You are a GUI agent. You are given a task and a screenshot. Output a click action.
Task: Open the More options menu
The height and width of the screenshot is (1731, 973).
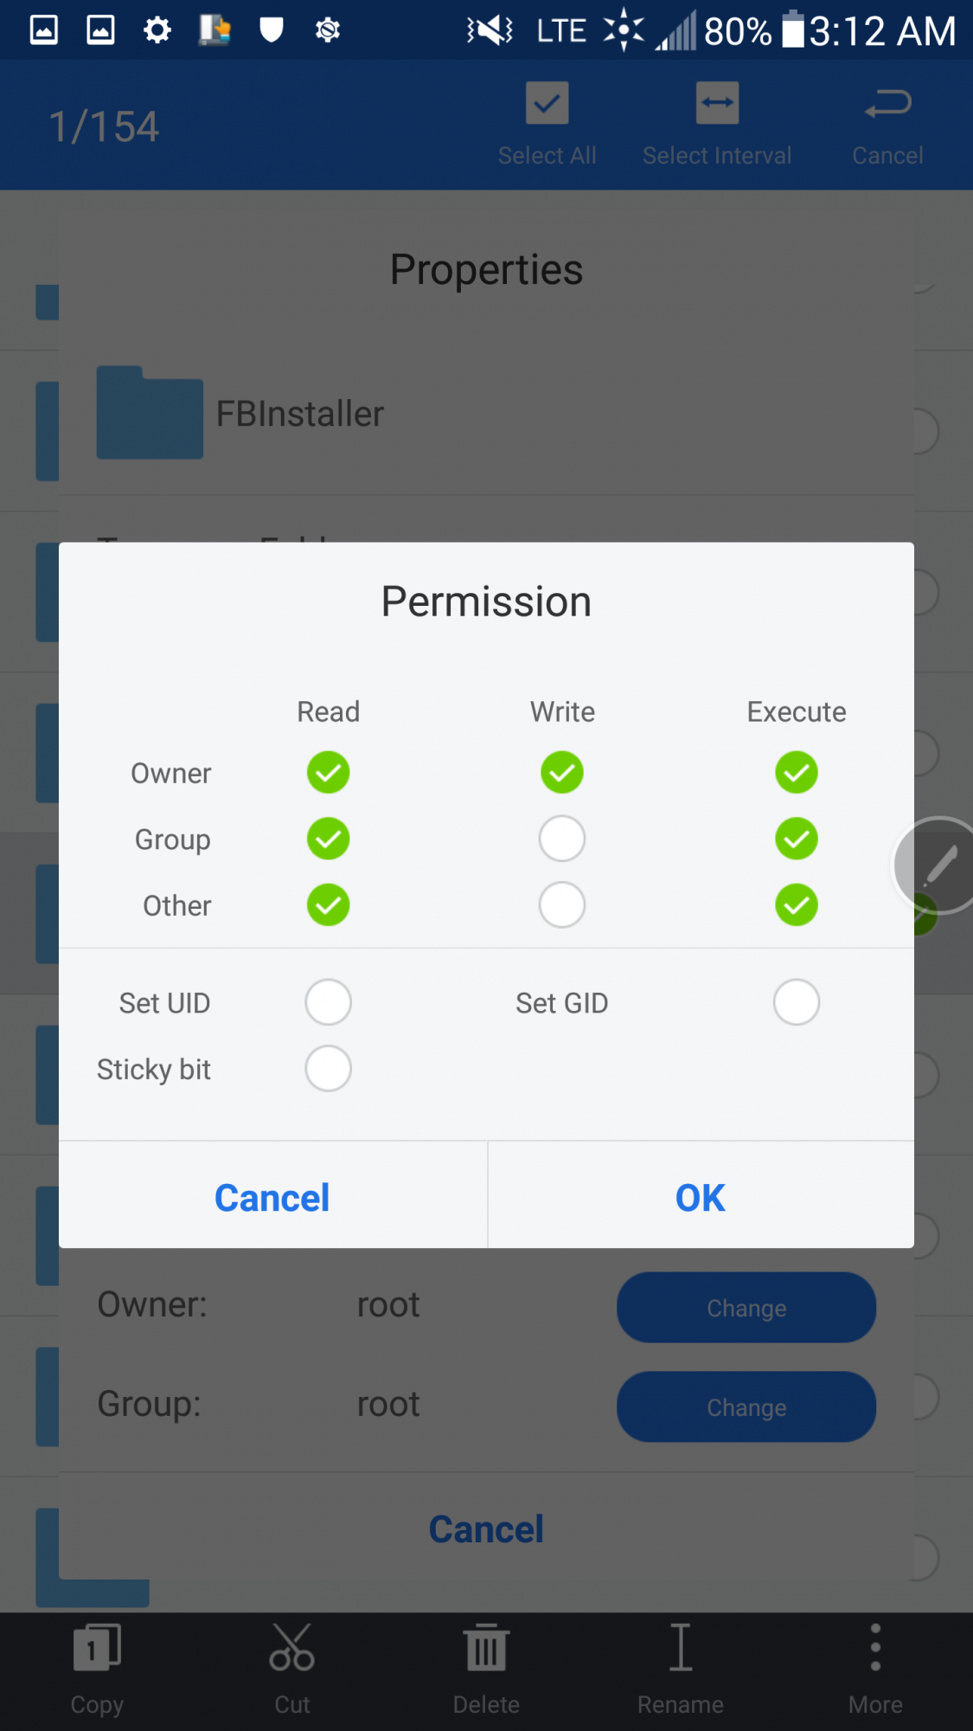[875, 1647]
